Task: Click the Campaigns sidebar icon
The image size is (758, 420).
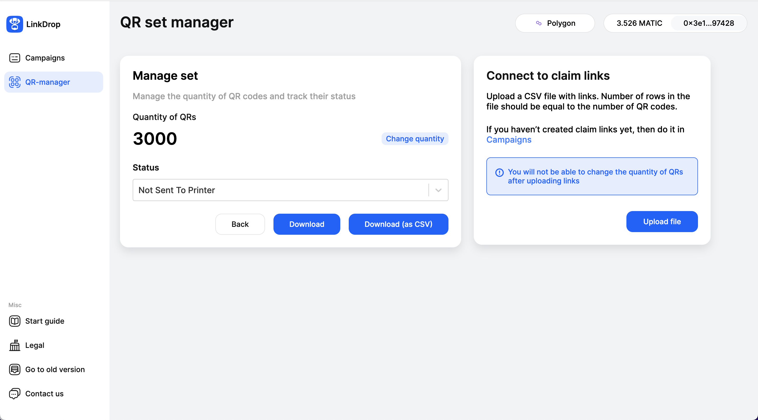Action: [x=15, y=58]
